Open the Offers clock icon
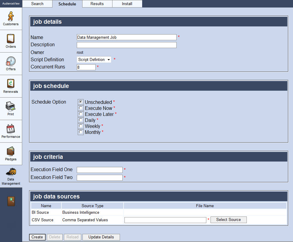Viewport: 293px width, 242px height. [11, 61]
